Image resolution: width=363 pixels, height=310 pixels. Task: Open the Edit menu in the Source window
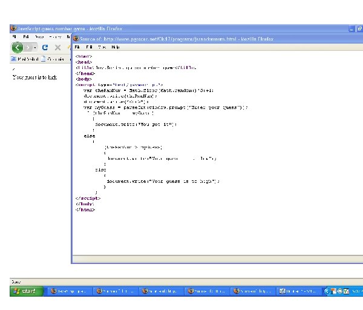(x=89, y=47)
